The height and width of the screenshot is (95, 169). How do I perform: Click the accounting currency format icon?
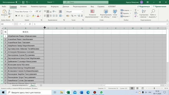(x=68, y=16)
